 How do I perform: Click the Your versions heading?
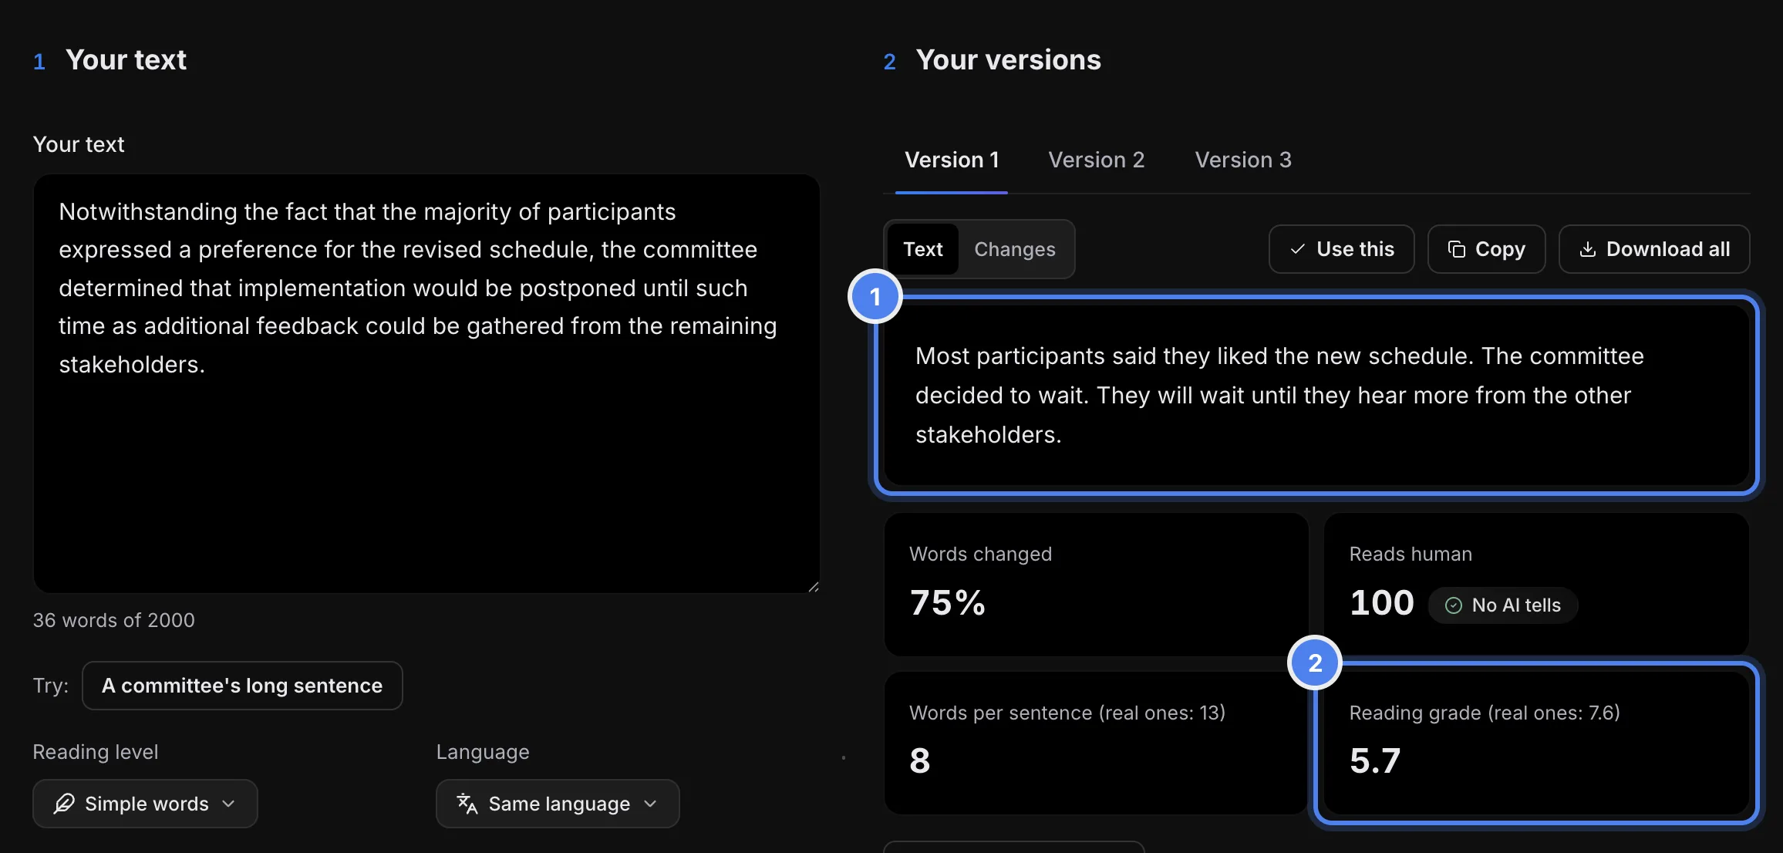click(x=1008, y=60)
